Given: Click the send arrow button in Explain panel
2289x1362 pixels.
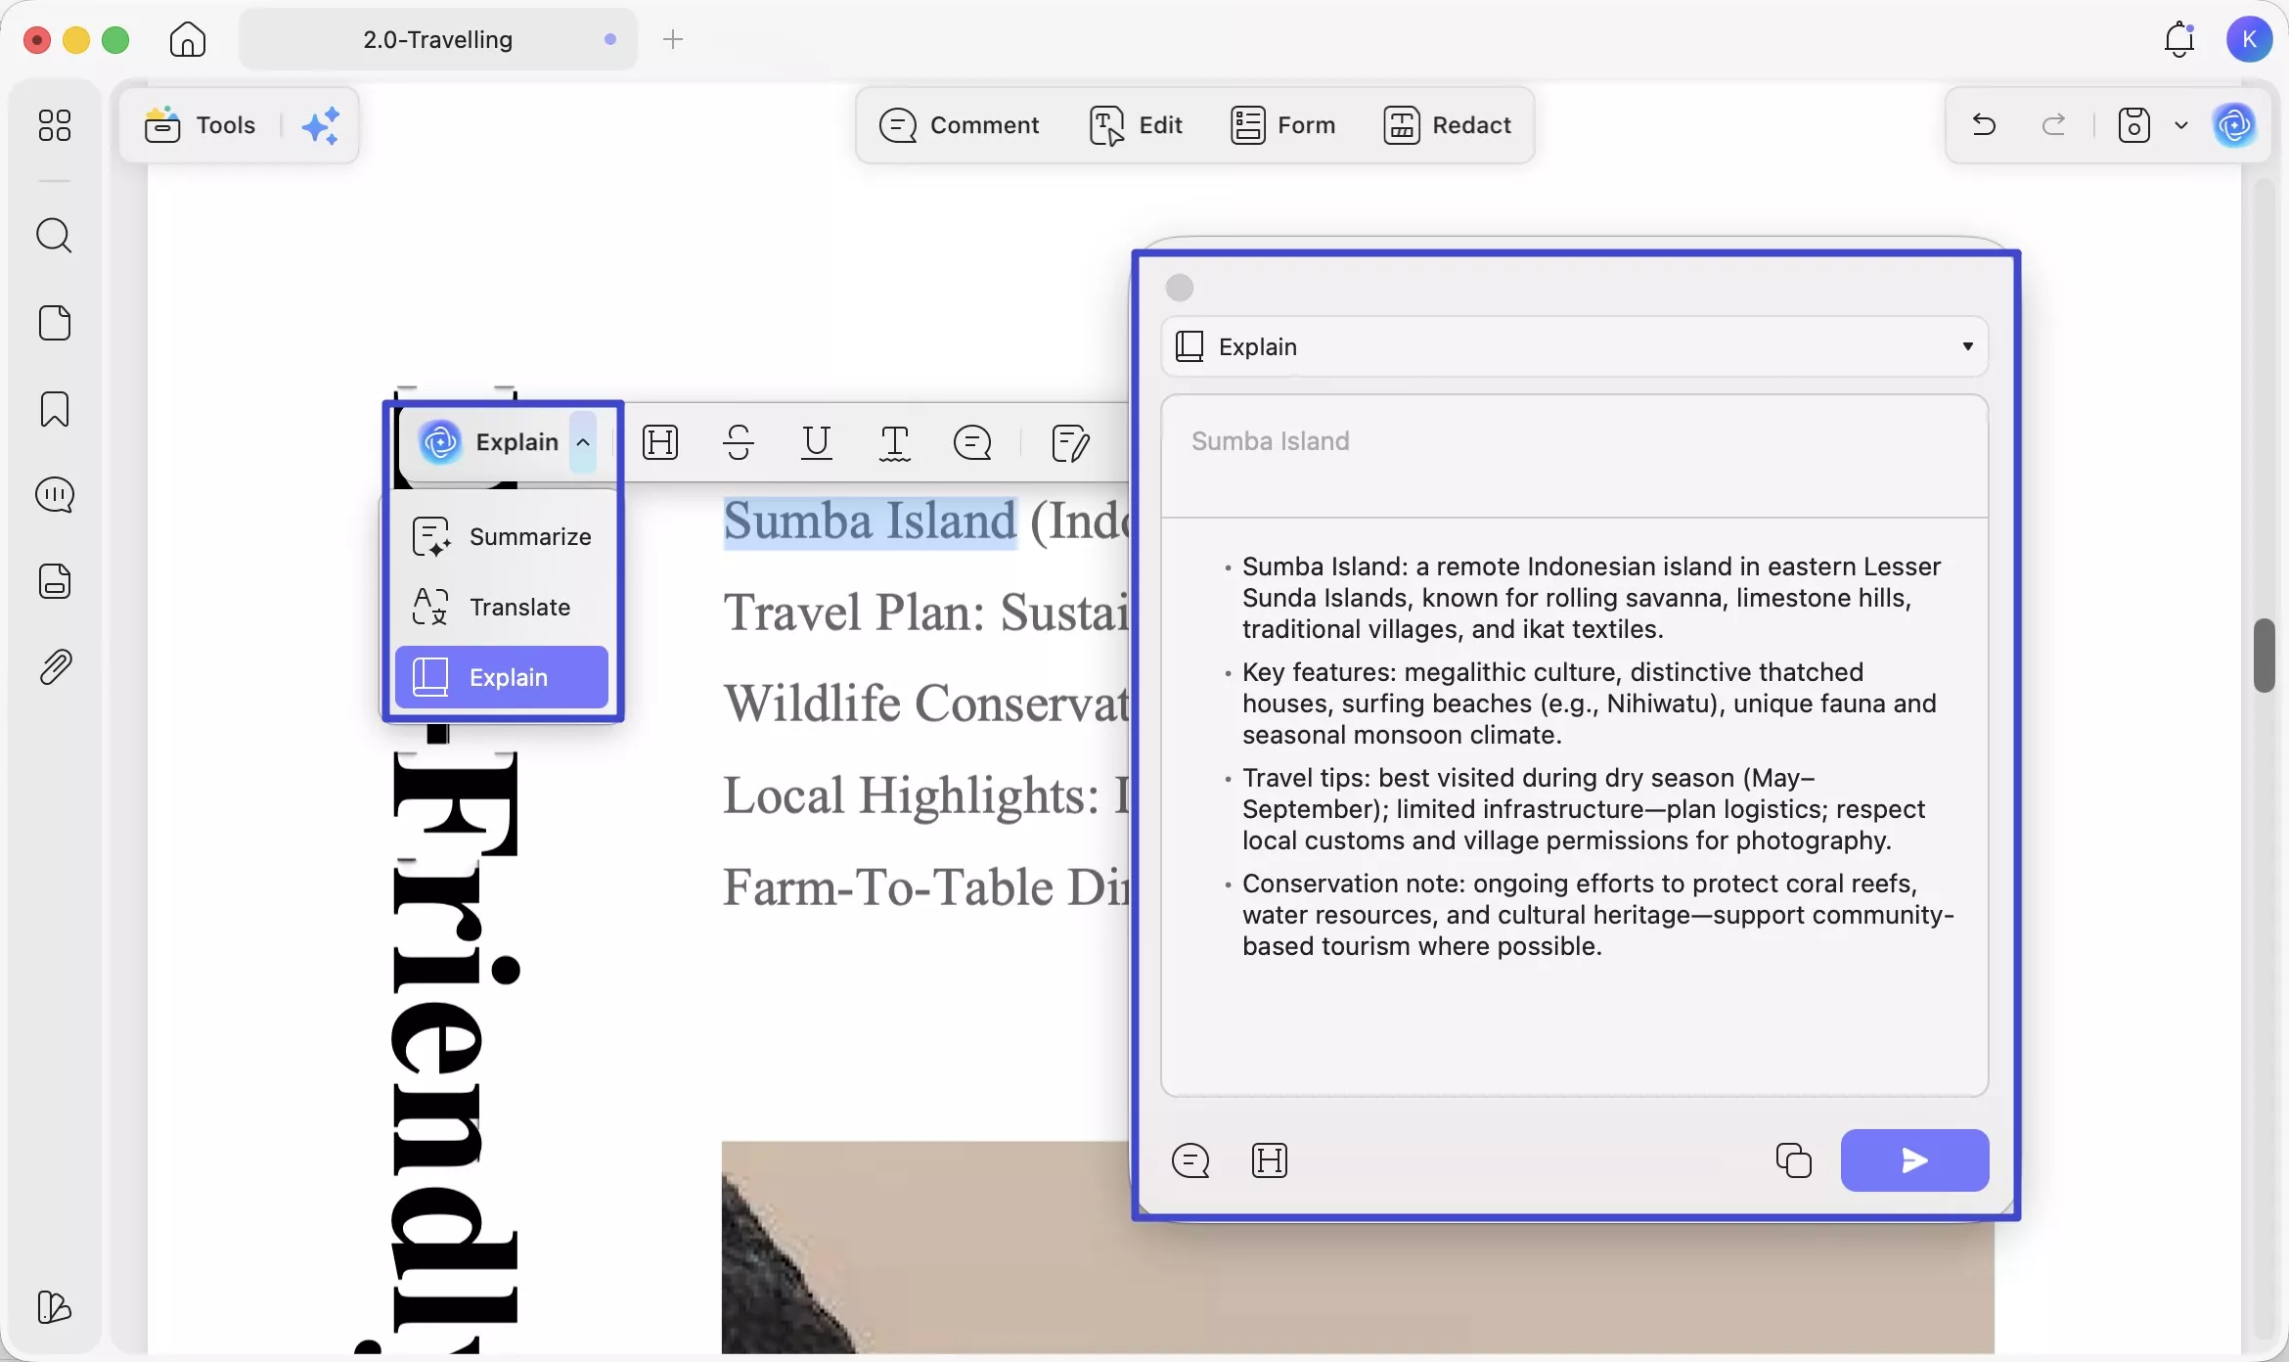Looking at the screenshot, I should (1913, 1160).
